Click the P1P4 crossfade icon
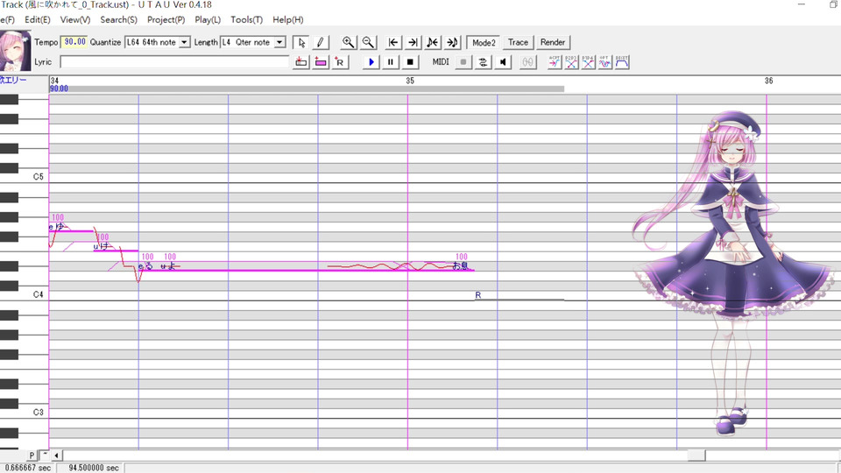This screenshot has height=473, width=841. (589, 62)
